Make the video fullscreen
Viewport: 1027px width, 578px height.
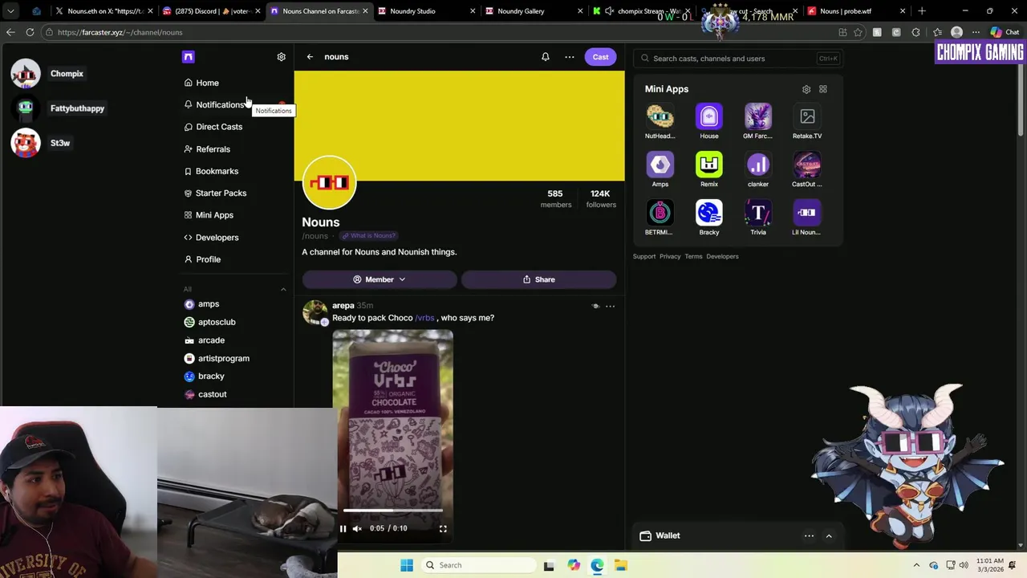pyautogui.click(x=443, y=528)
